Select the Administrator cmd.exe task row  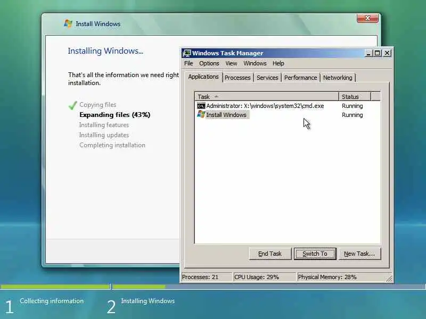pos(288,106)
